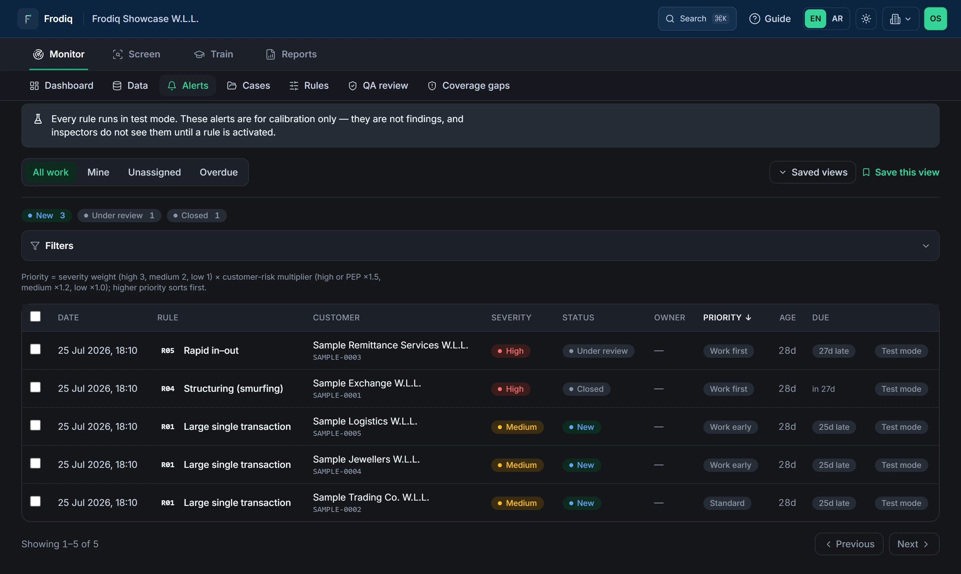Image resolution: width=961 pixels, height=574 pixels.
Task: Open the Reports tab
Action: [x=291, y=54]
